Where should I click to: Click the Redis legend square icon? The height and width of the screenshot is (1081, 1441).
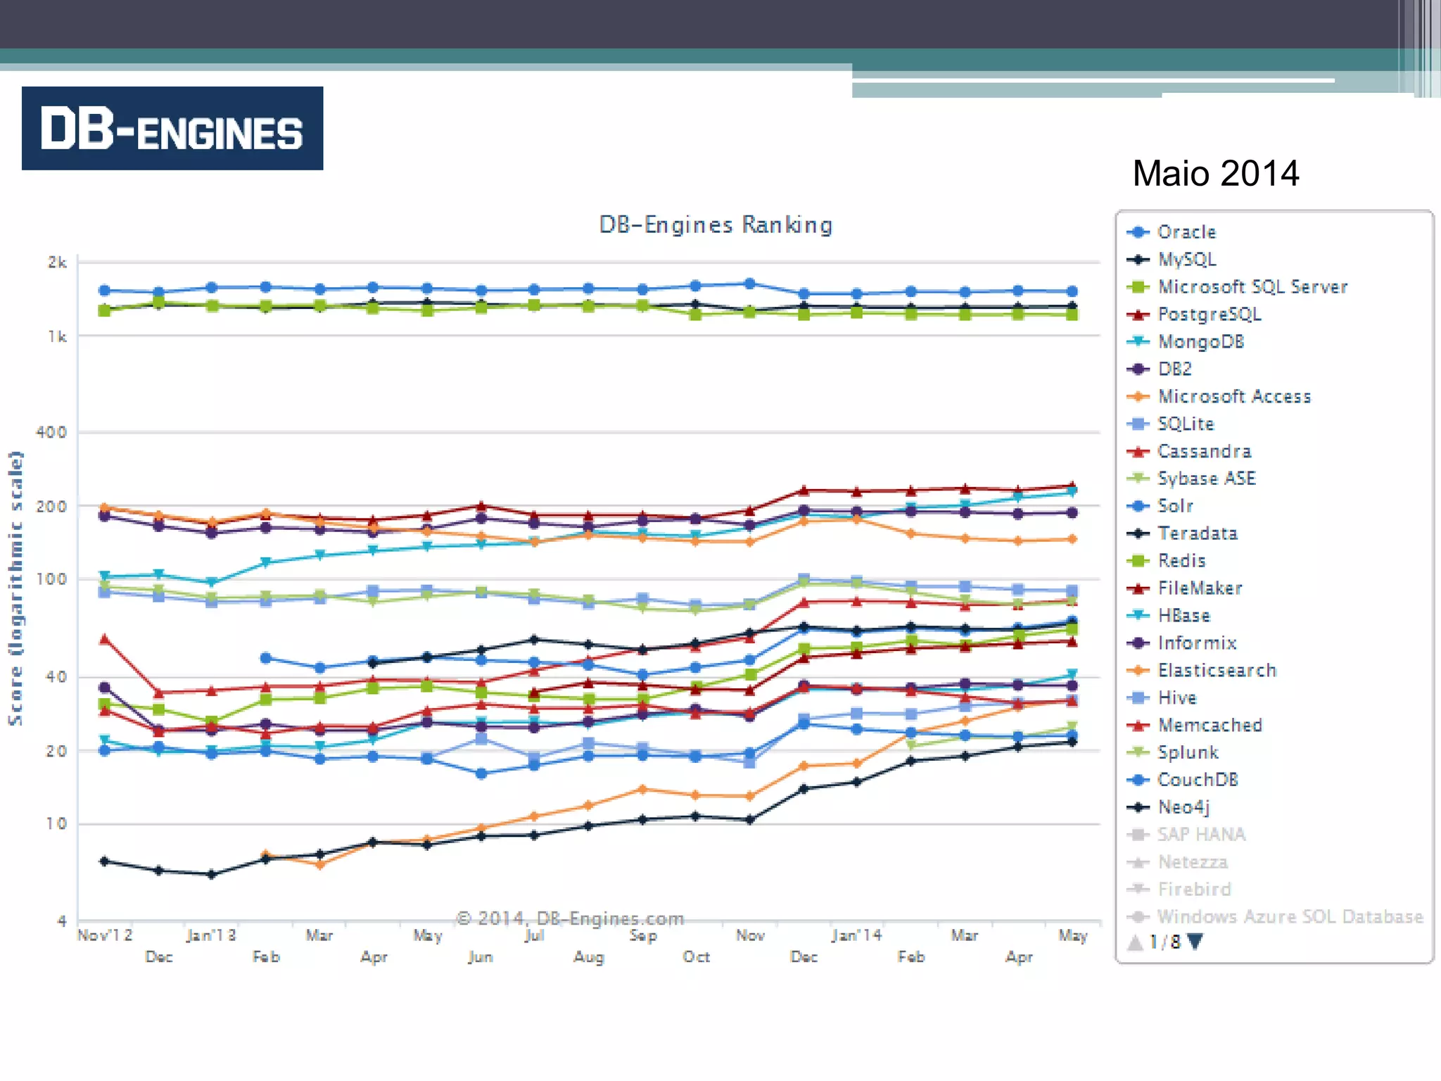1138,561
